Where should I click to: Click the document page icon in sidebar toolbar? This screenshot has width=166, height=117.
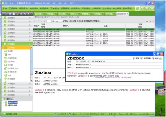tap(14, 14)
